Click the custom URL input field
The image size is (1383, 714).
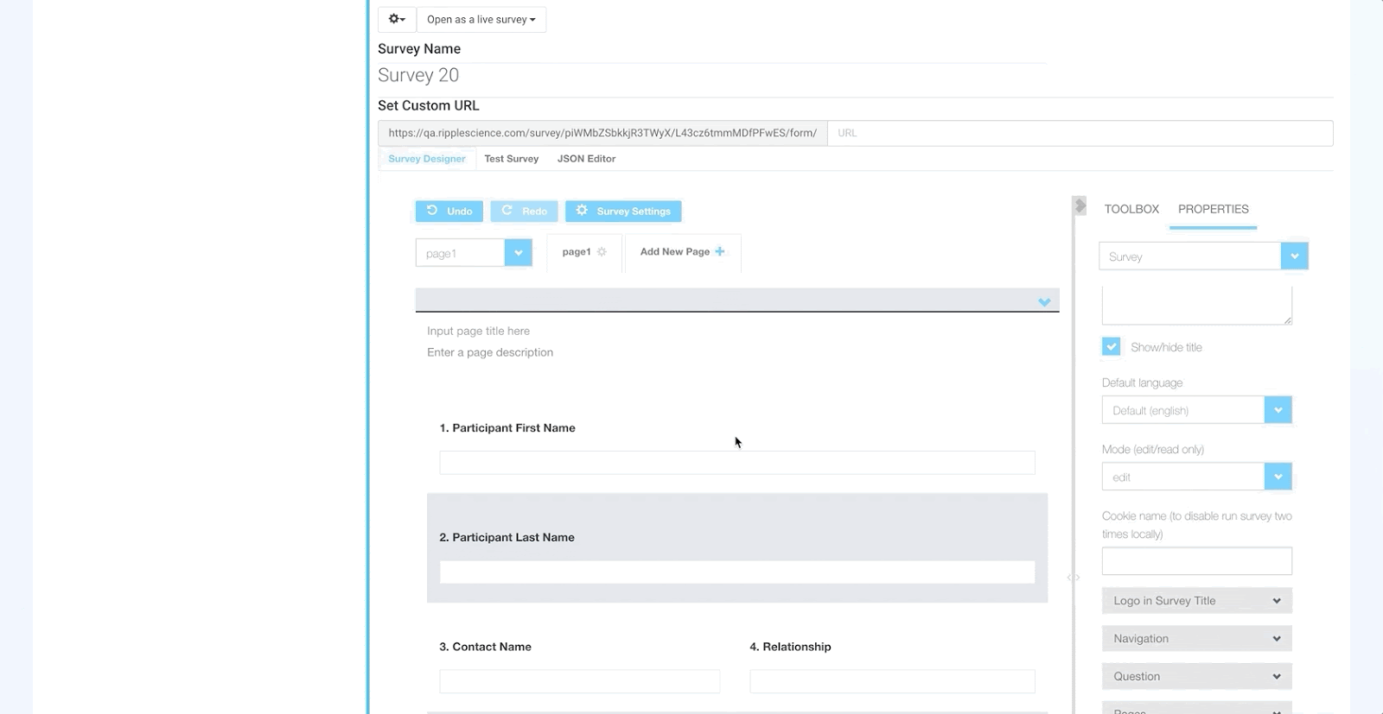[1080, 133]
